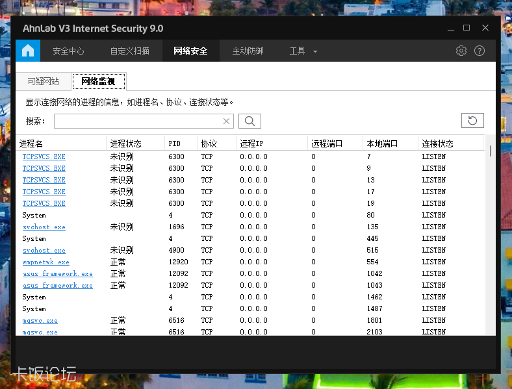Open svchost.exe link with PID 1696
512x389 pixels.
click(x=44, y=227)
